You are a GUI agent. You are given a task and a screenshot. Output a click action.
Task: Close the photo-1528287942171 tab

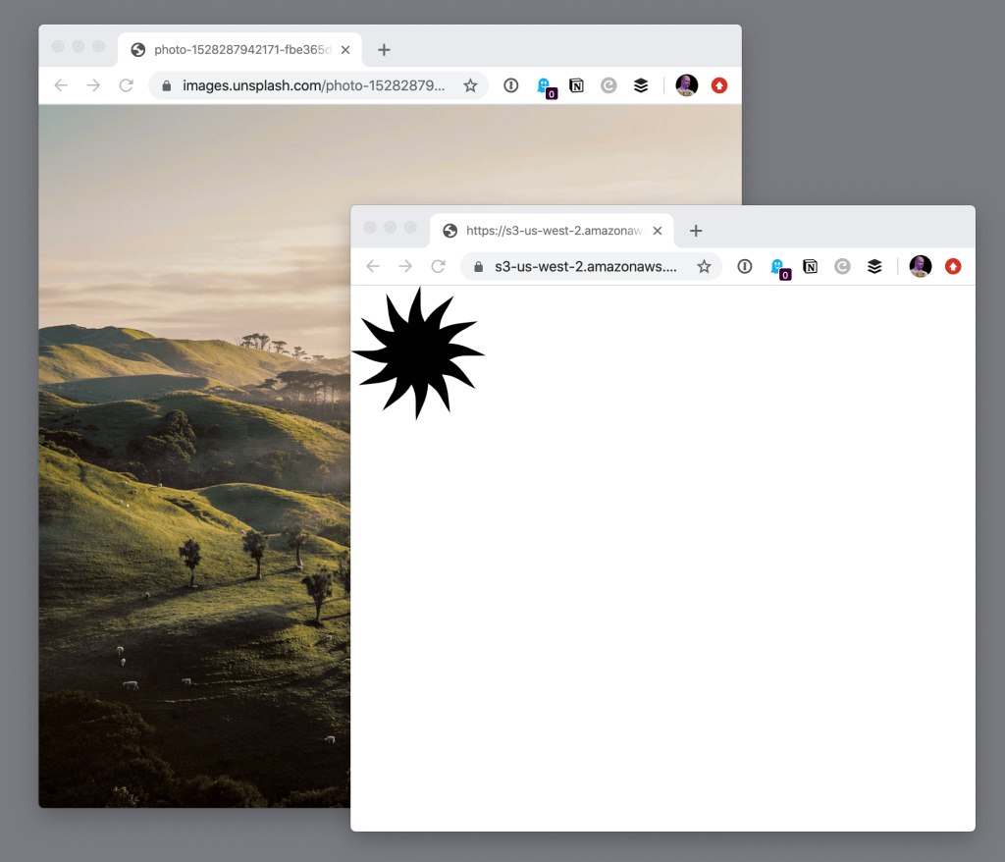pos(345,49)
